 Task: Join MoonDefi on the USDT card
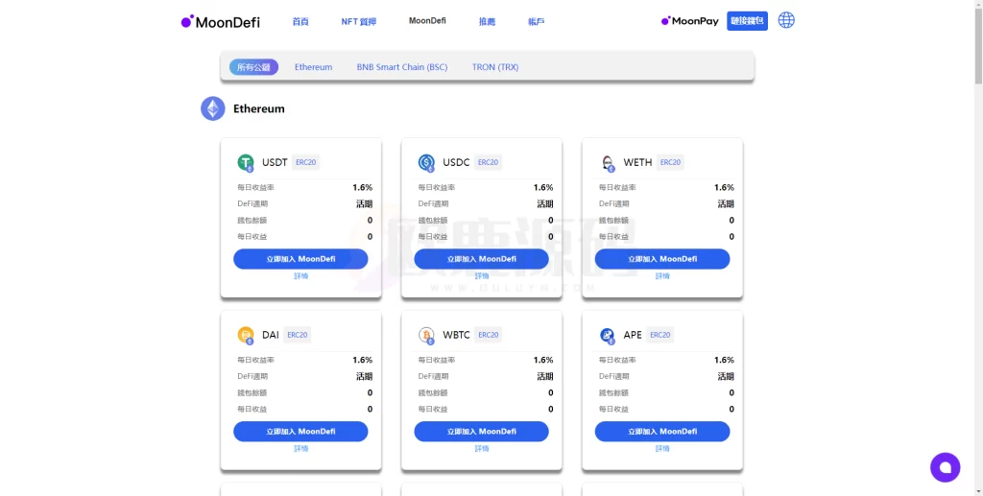coord(300,259)
